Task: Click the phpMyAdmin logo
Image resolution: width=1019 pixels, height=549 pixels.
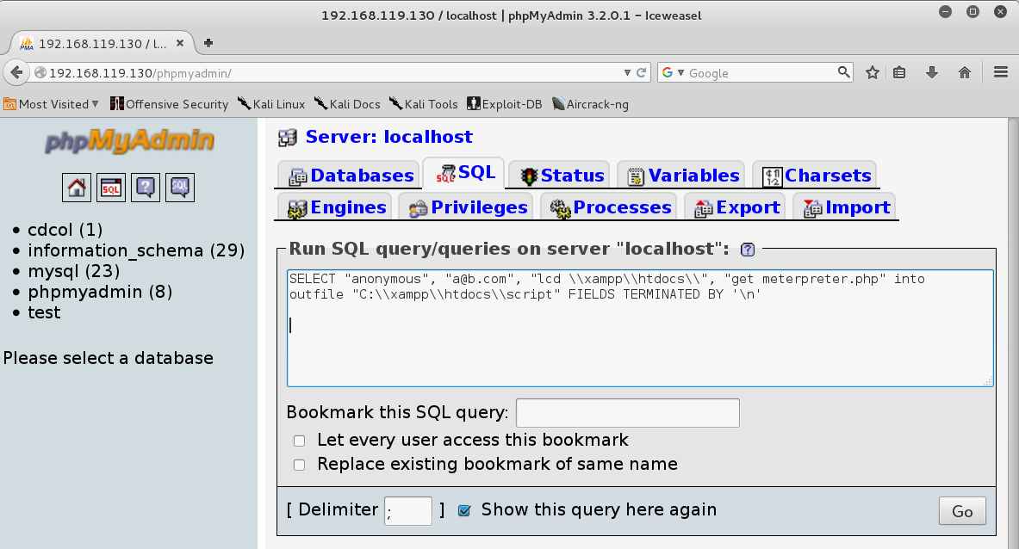Action: pos(129,141)
